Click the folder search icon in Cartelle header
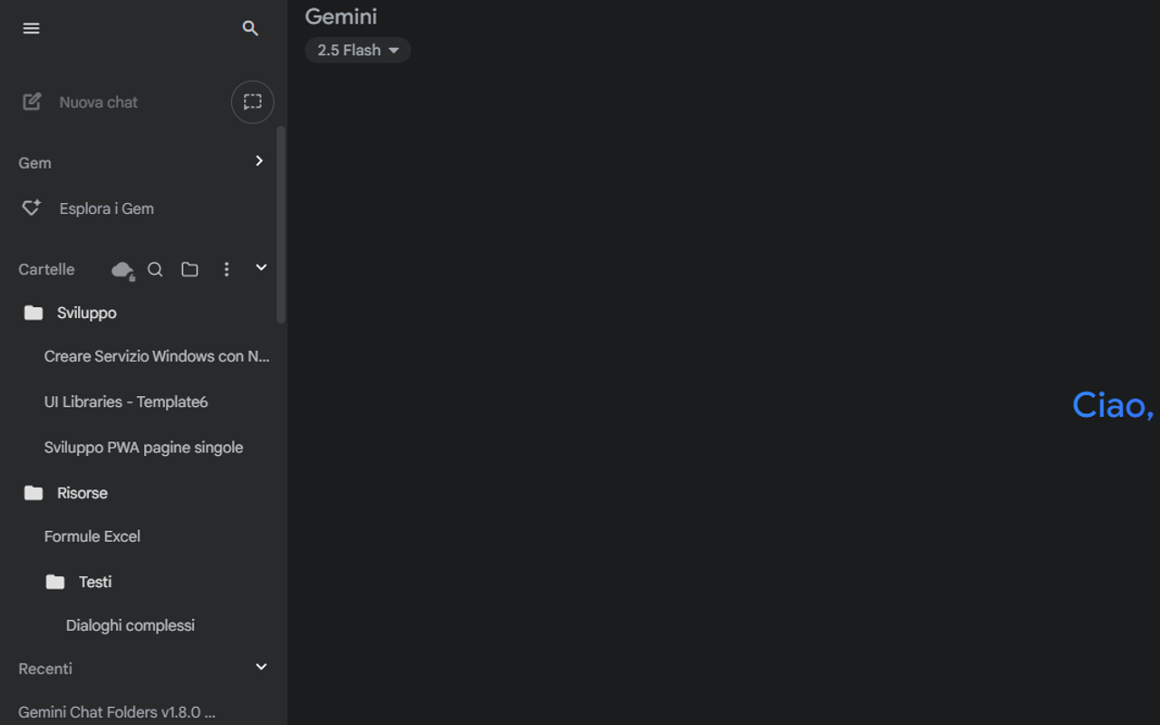 point(155,269)
